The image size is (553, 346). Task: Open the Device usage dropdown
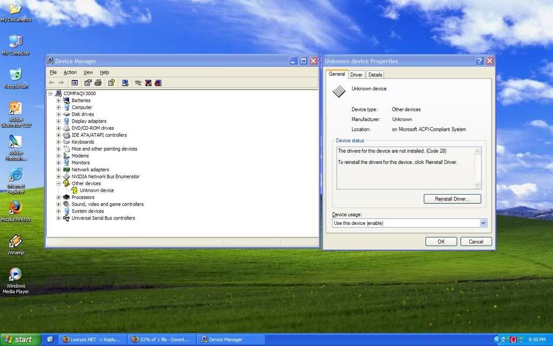(x=483, y=223)
